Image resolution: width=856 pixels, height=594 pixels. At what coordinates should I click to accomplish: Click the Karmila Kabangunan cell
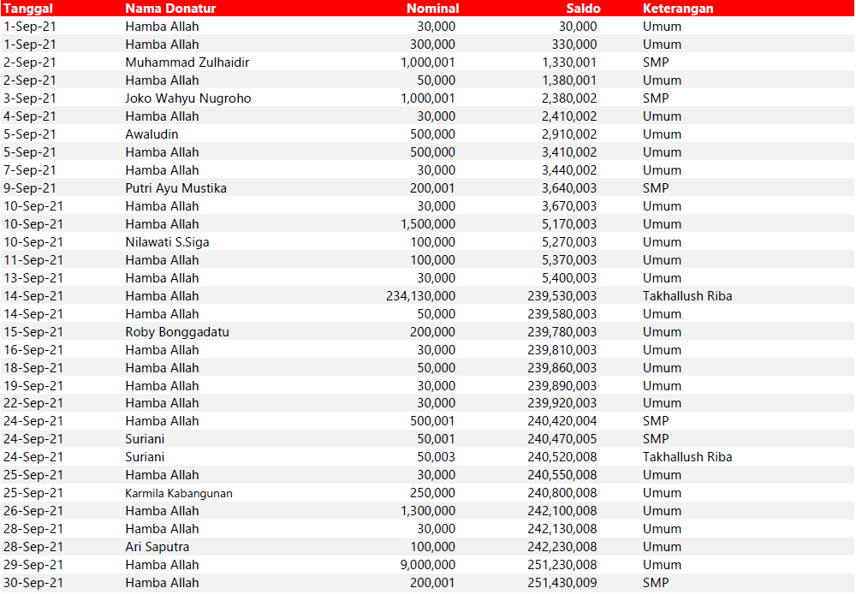[179, 493]
